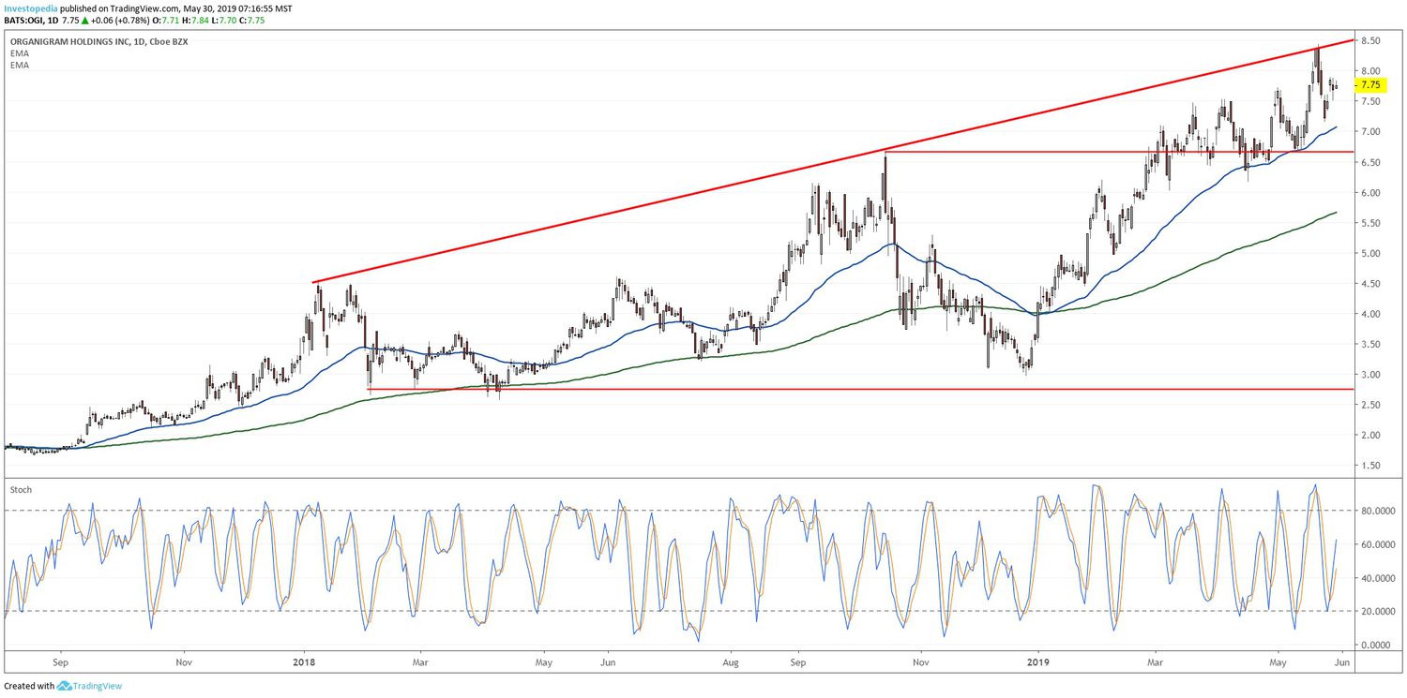Click the 6.00 price axis label
This screenshot has height=698, width=1407.
(1369, 193)
